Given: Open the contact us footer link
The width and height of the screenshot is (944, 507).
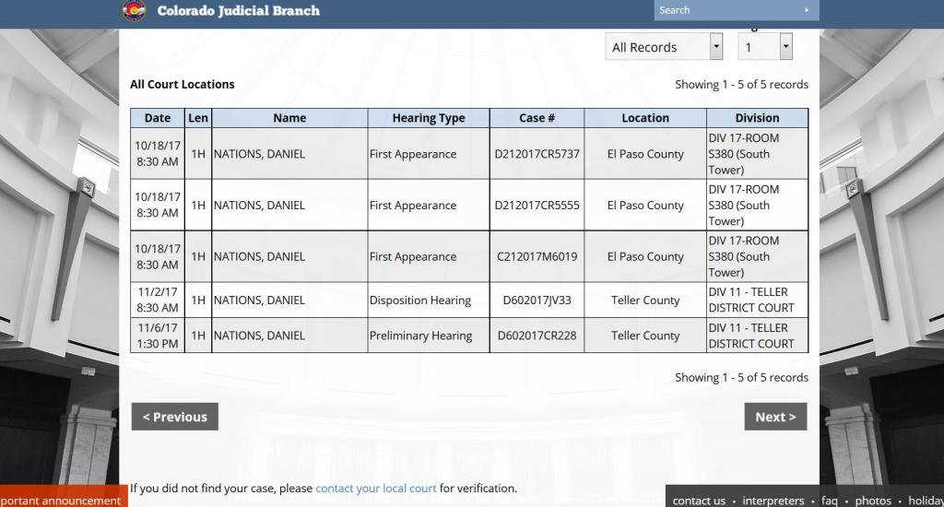Looking at the screenshot, I should click(x=699, y=501).
